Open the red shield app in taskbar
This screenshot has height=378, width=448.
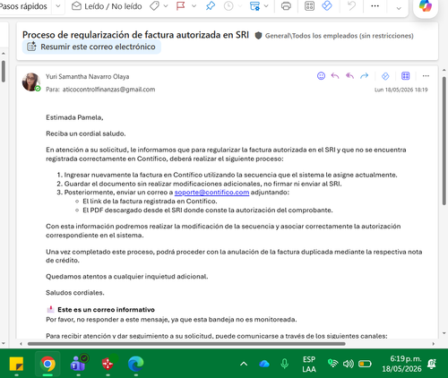pyautogui.click(x=108, y=364)
